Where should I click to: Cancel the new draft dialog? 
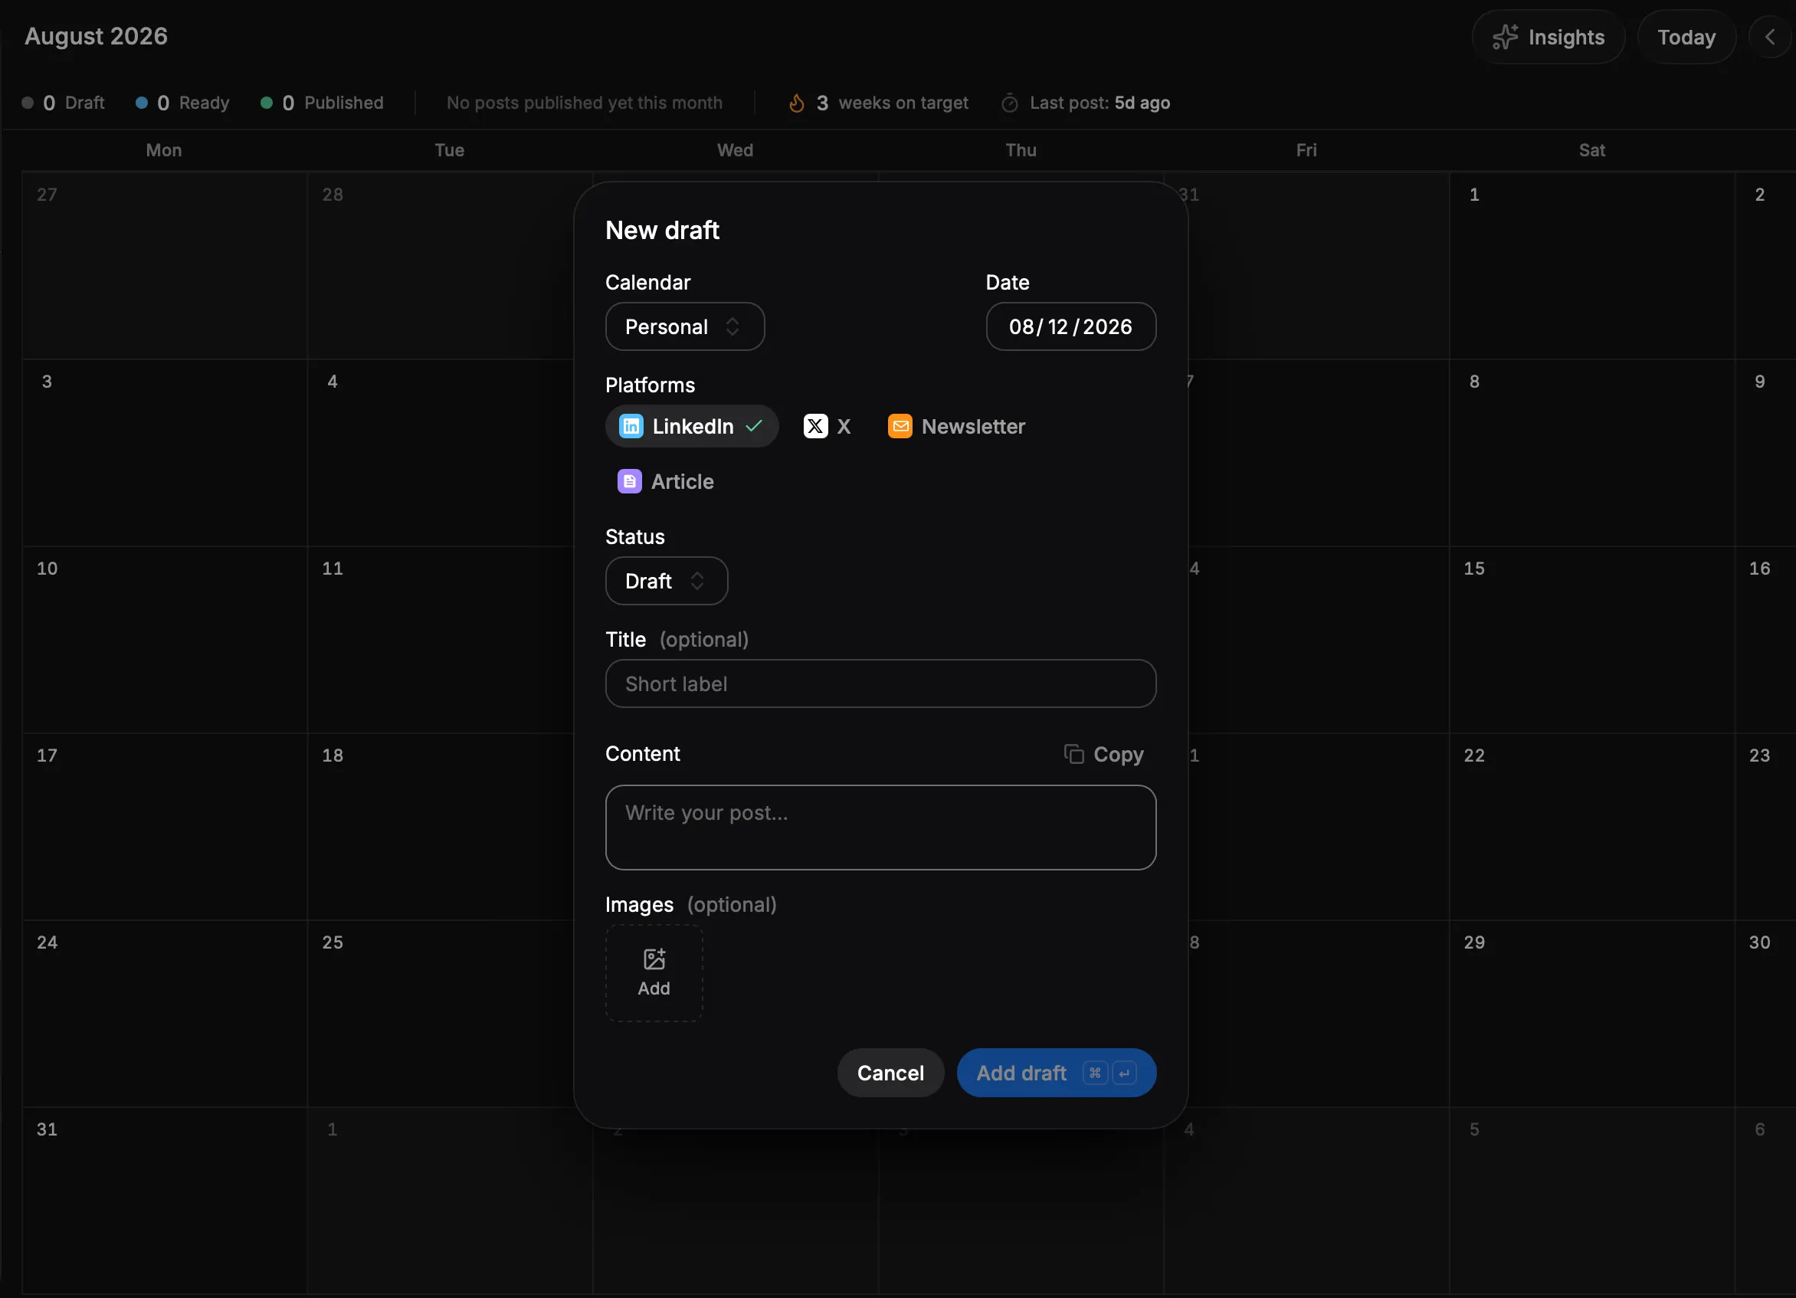pos(890,1073)
